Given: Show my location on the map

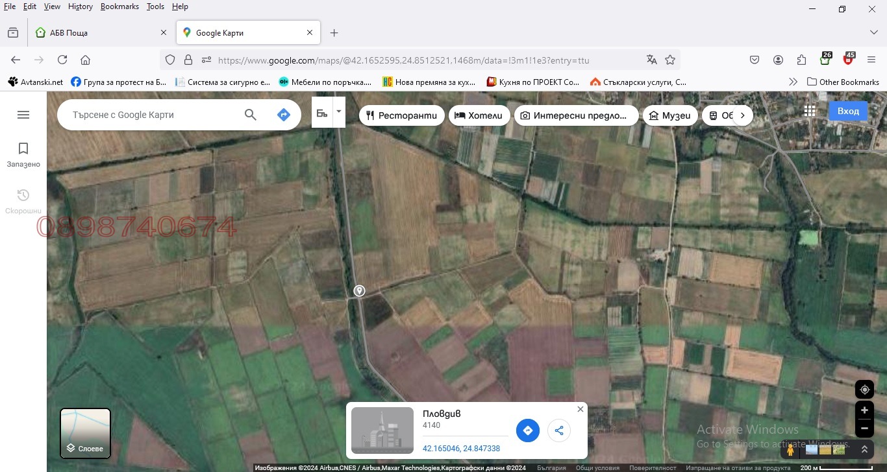Looking at the screenshot, I should coord(864,390).
